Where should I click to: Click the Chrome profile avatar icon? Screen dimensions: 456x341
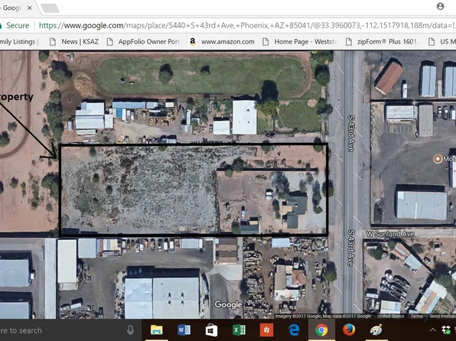[x=440, y=6]
